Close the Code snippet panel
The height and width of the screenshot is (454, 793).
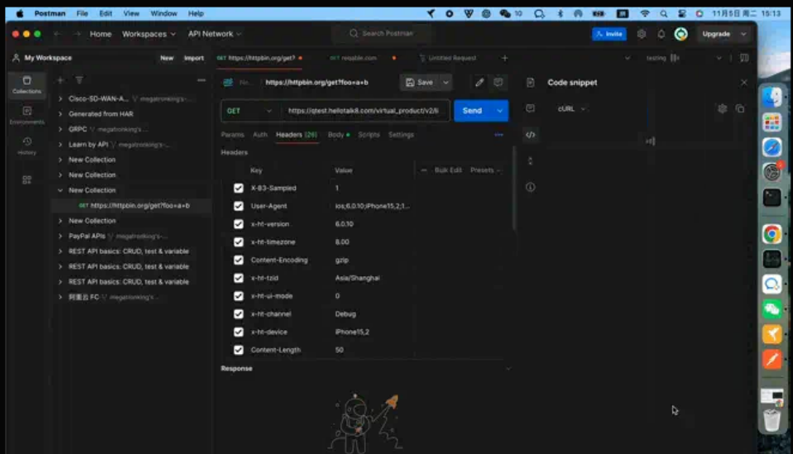pos(744,83)
